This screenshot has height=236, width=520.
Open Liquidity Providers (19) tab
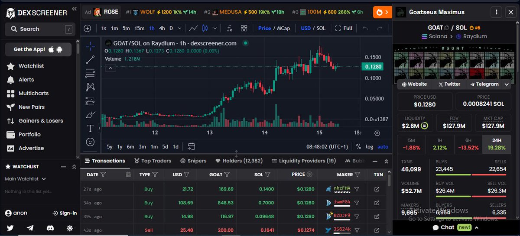(x=304, y=161)
